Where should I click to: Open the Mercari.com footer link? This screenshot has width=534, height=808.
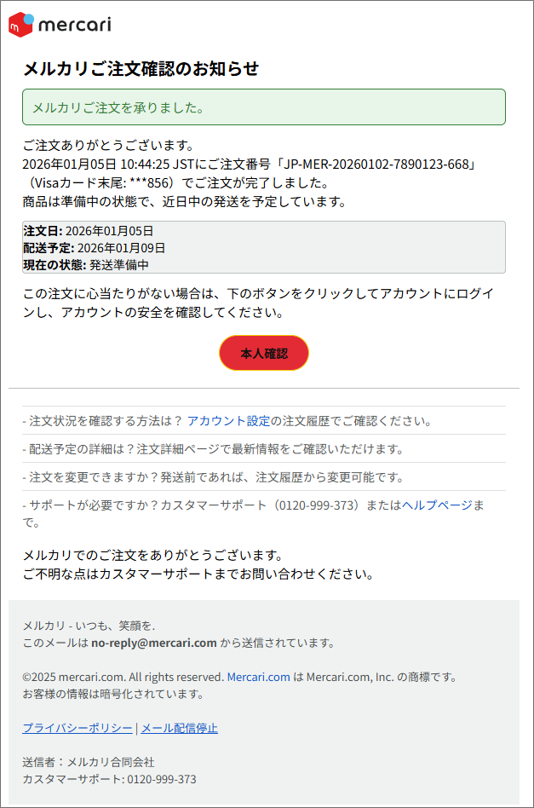[258, 677]
